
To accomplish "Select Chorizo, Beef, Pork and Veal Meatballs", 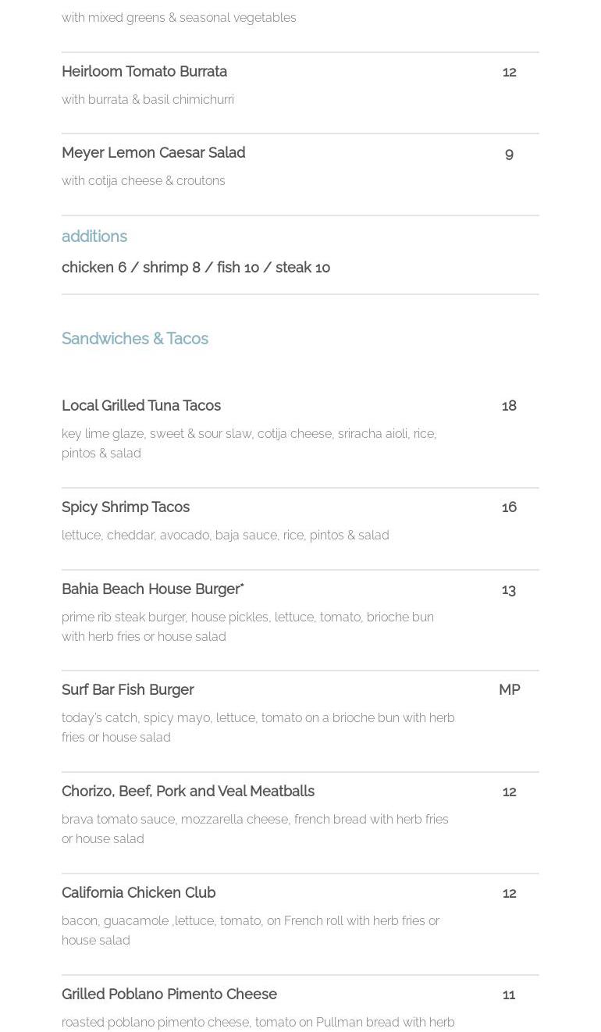I will pyautogui.click(x=188, y=791).
